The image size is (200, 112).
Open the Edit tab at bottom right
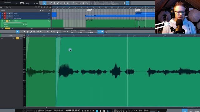coord(185,111)
